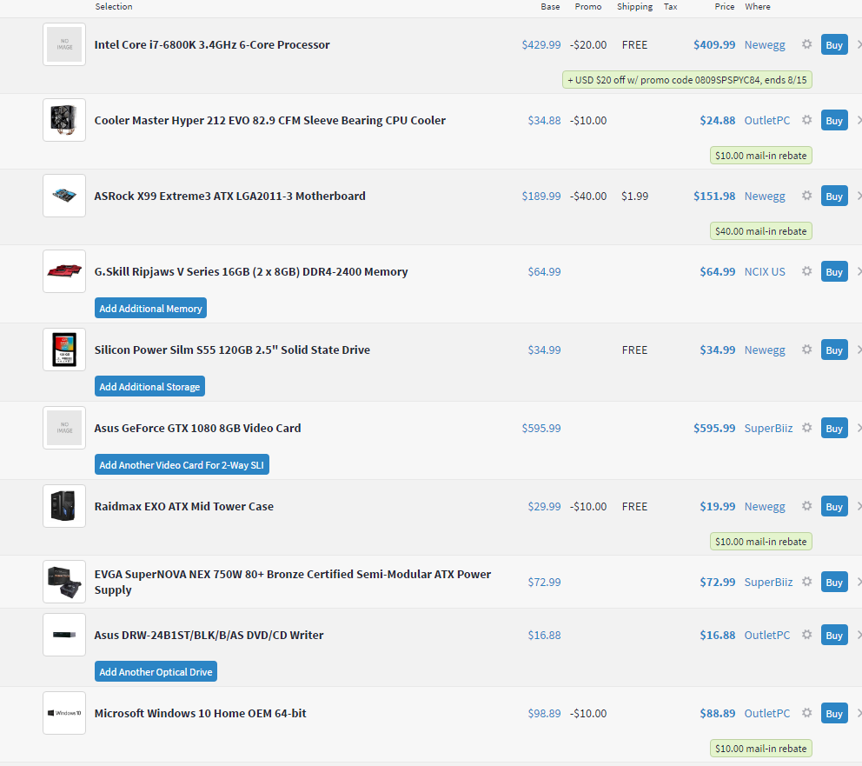Screen dimensions: 862x766
Task: Open settings gear for Asus DVD/CD Writer row
Action: [806, 635]
